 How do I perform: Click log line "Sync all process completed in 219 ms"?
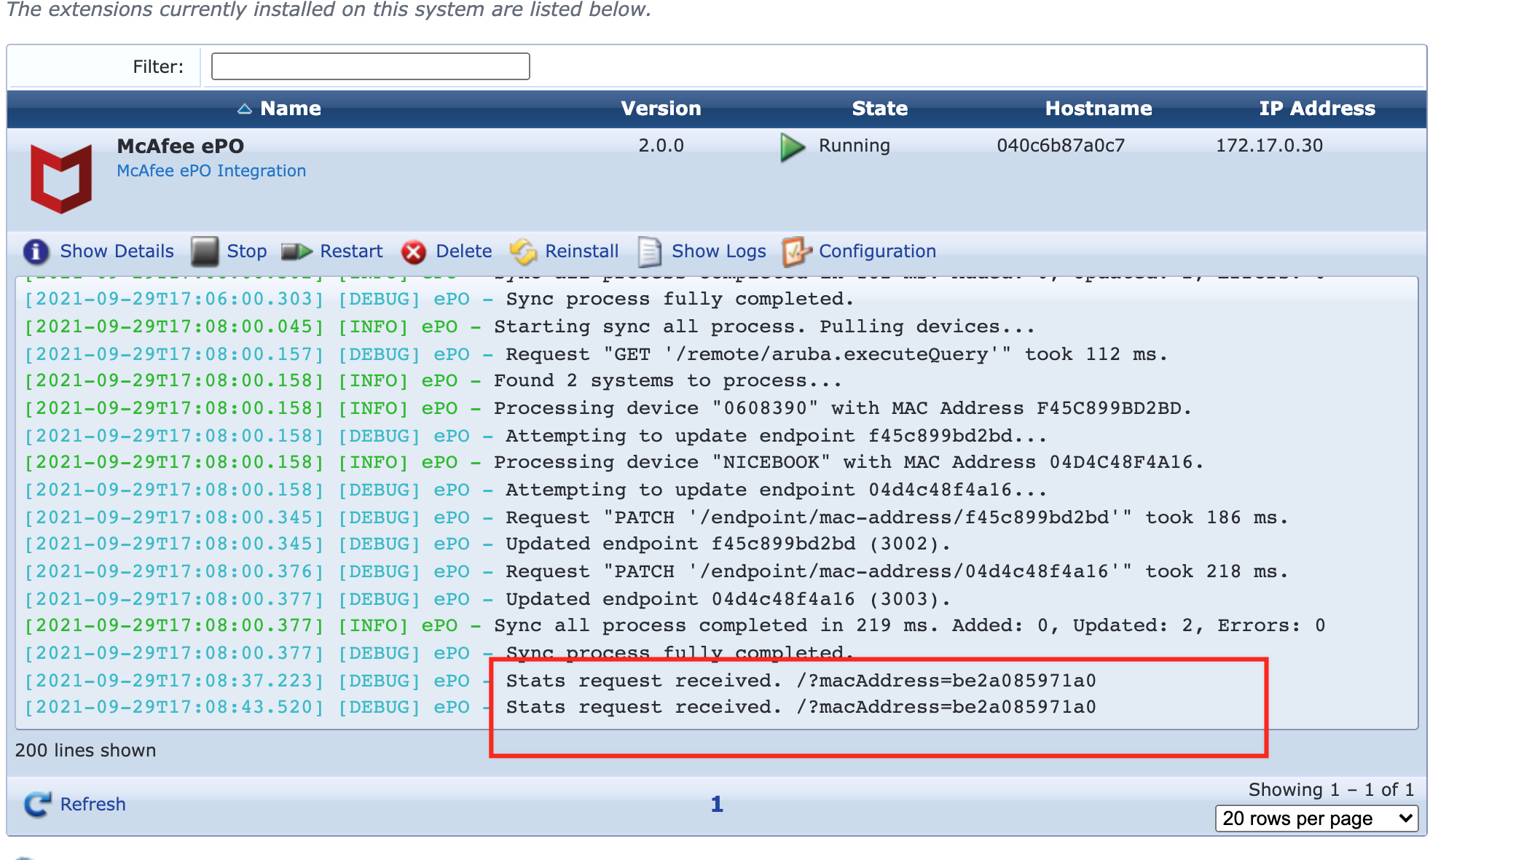pyautogui.click(x=675, y=625)
